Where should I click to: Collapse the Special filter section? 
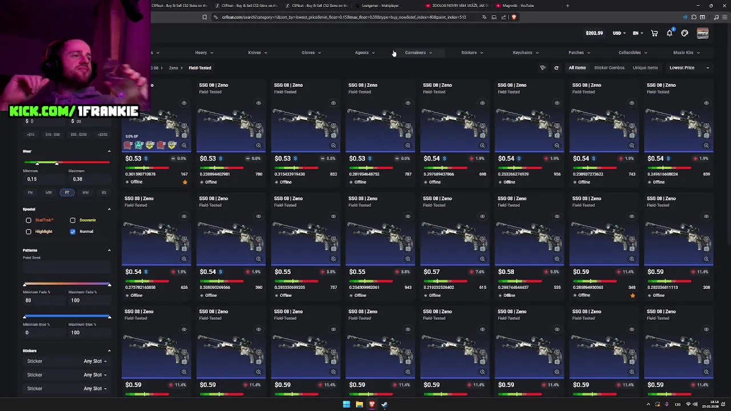pyautogui.click(x=109, y=209)
